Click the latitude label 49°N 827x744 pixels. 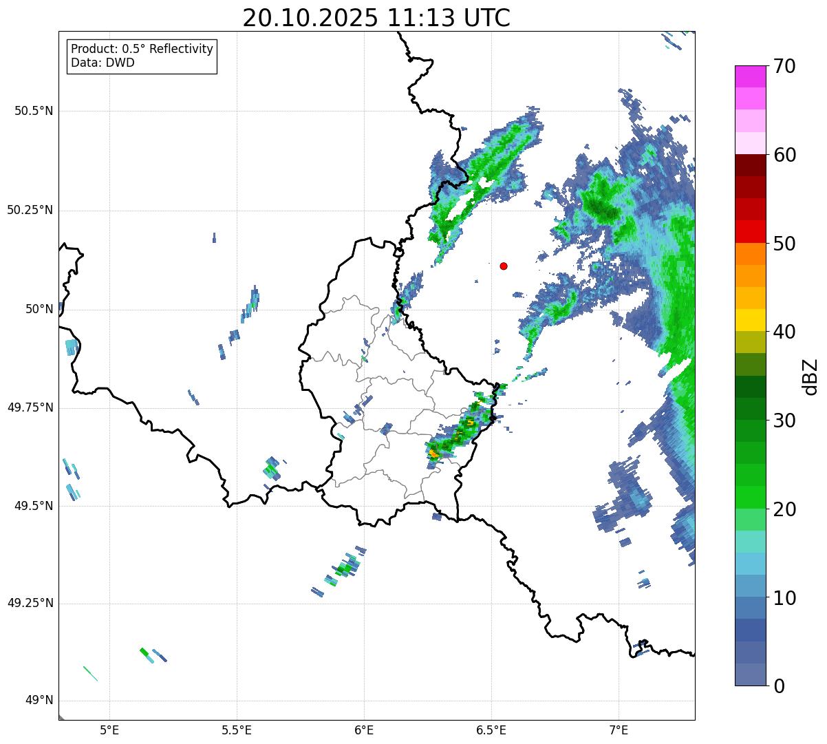[39, 701]
